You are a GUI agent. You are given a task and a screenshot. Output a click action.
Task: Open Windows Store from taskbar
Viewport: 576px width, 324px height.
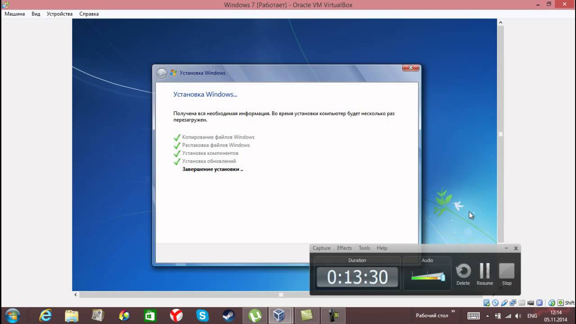[150, 316]
